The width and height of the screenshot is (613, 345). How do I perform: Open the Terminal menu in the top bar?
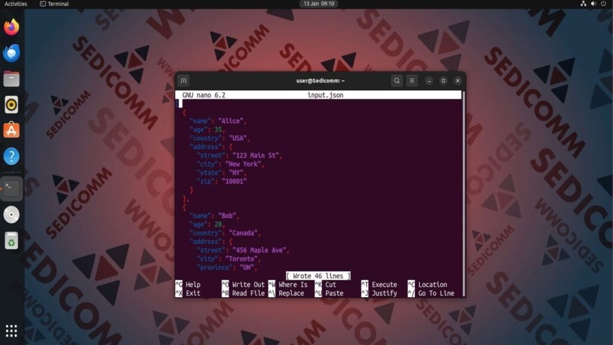pyautogui.click(x=57, y=4)
